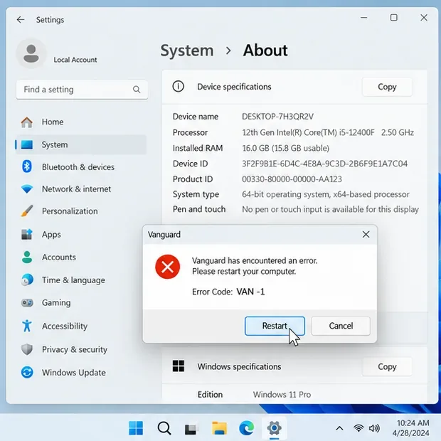Select System in the Settings sidebar
Viewport: 441px width, 441px height.
(81, 144)
